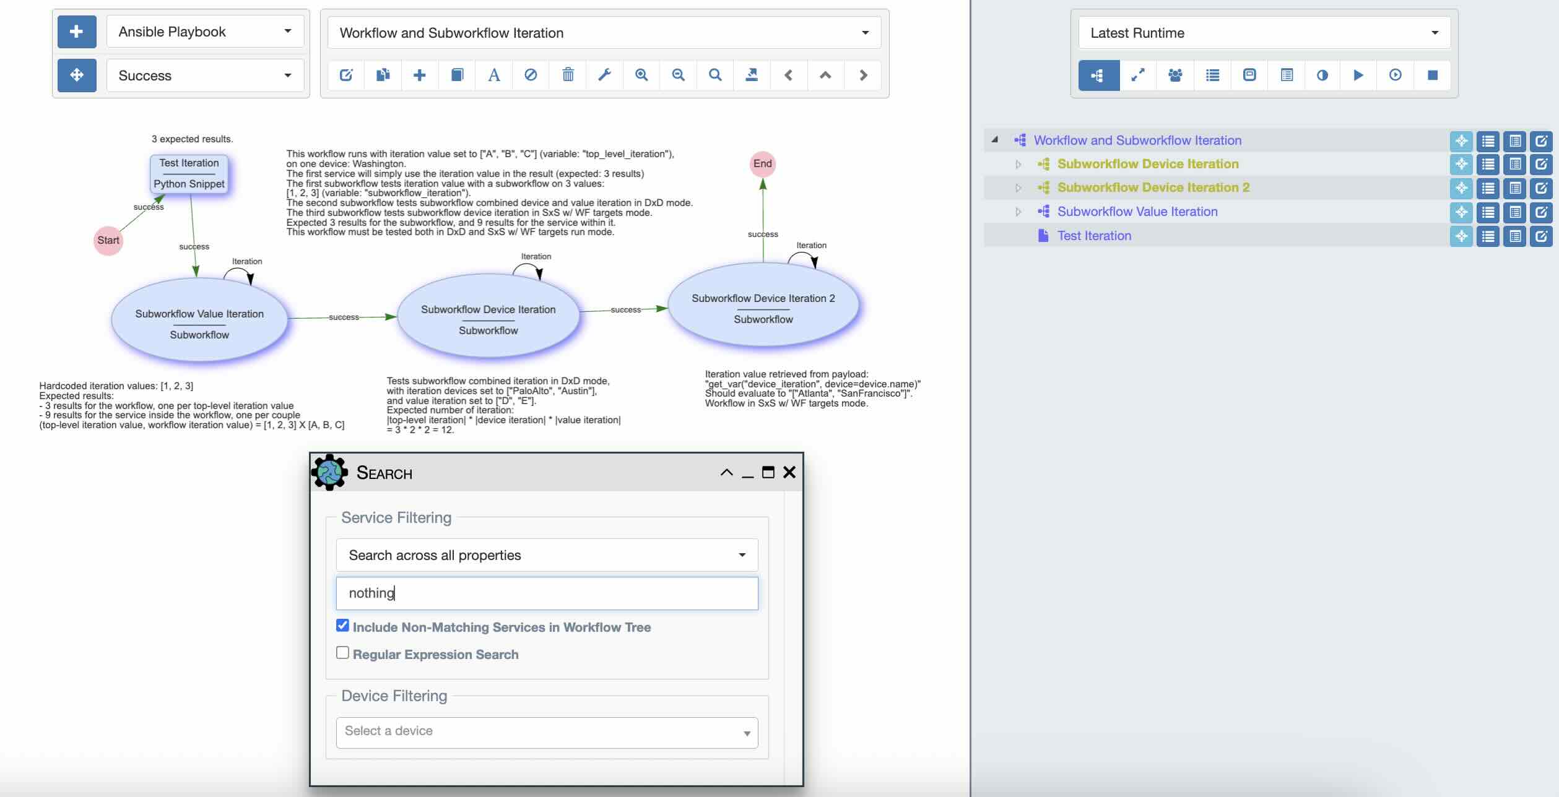The image size is (1559, 797).
Task: Maximize the Search panel
Action: (768, 473)
